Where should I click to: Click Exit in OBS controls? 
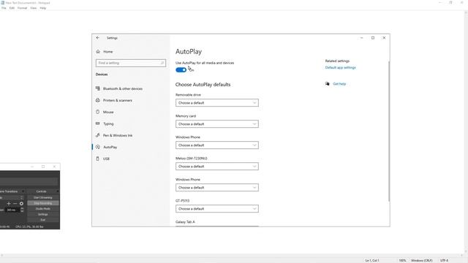[x=43, y=220]
